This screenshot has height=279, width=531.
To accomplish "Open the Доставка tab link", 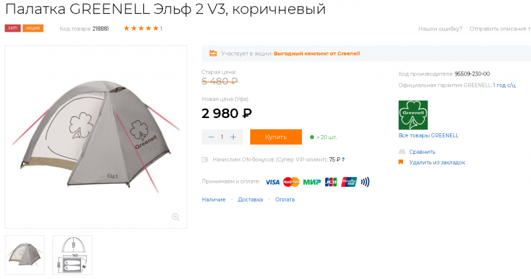I will point(250,199).
